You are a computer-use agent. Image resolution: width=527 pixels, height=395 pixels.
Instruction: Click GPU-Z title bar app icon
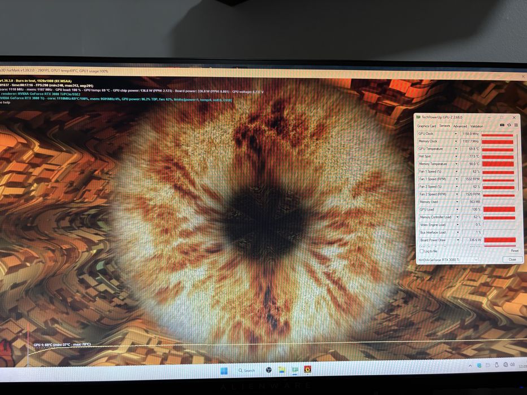click(x=419, y=117)
